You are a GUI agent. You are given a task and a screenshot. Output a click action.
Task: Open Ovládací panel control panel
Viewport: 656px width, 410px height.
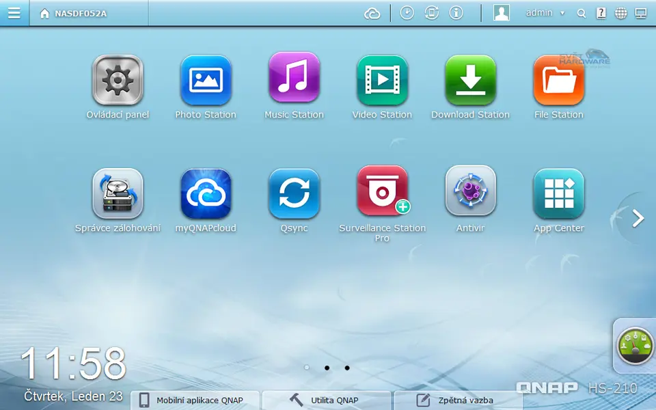(x=118, y=81)
